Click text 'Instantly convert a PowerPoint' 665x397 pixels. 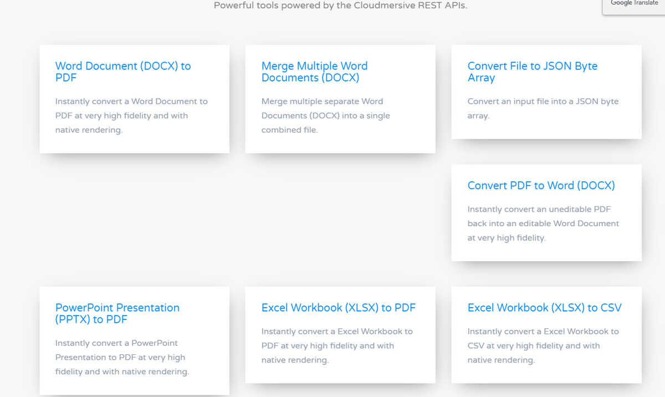pos(116,343)
